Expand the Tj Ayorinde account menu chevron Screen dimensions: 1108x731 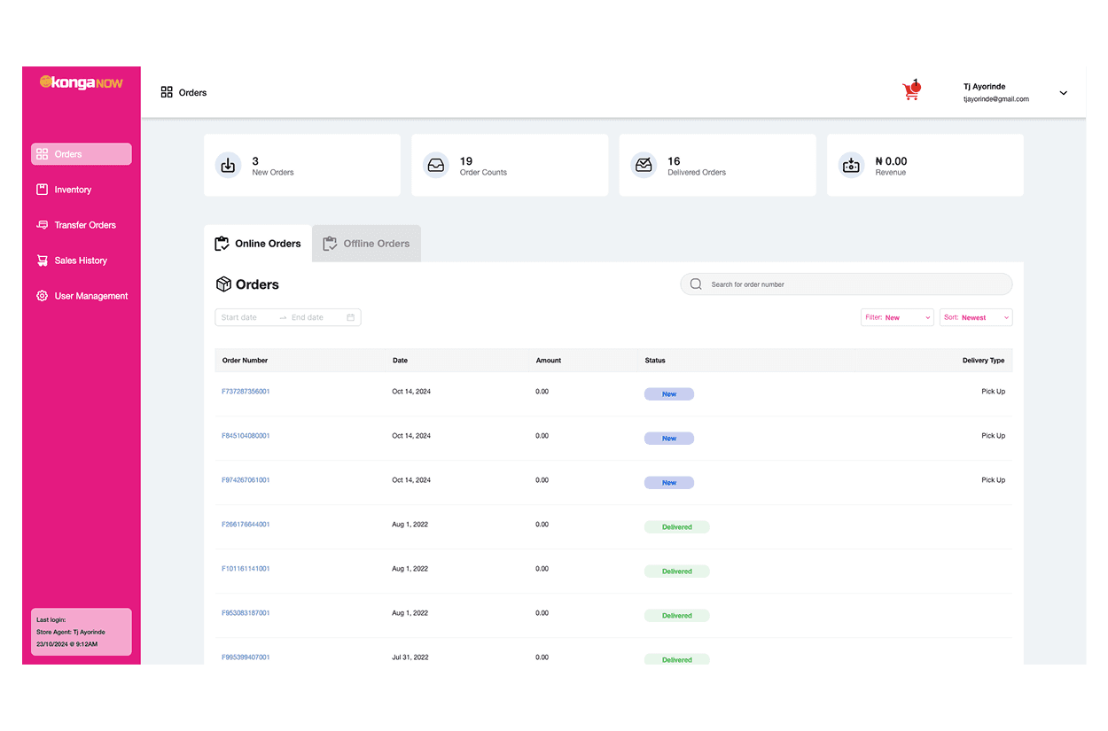click(x=1064, y=93)
